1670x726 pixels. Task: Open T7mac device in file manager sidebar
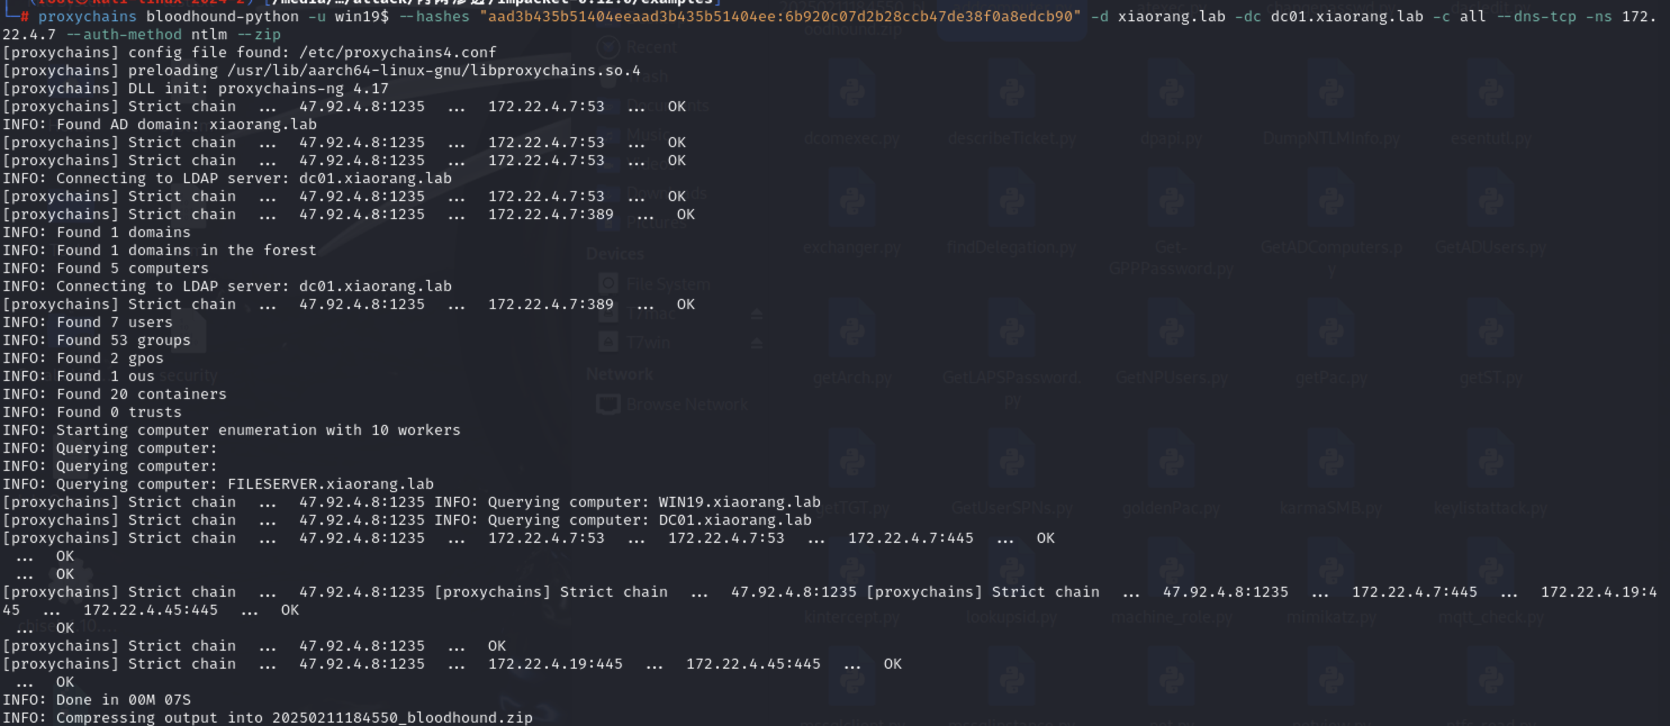pos(637,314)
